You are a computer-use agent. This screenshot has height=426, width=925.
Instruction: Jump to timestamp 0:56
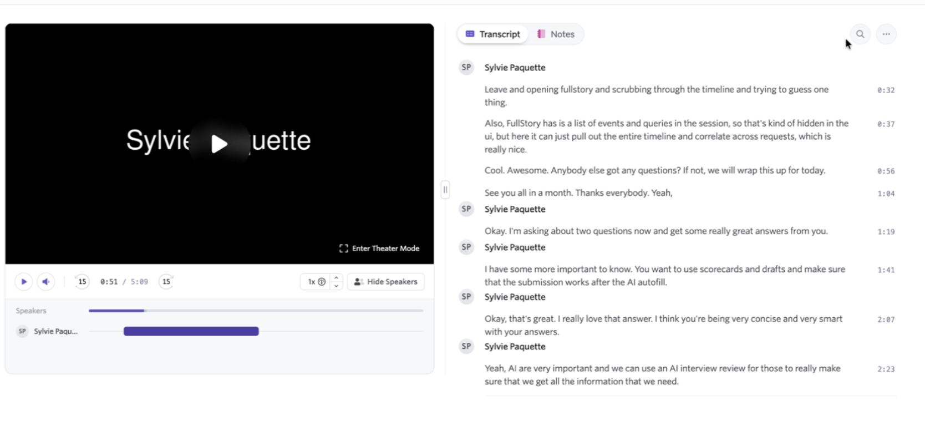pos(886,171)
